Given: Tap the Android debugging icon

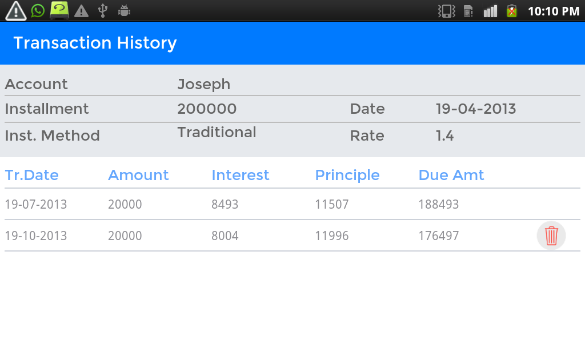Looking at the screenshot, I should (x=123, y=10).
